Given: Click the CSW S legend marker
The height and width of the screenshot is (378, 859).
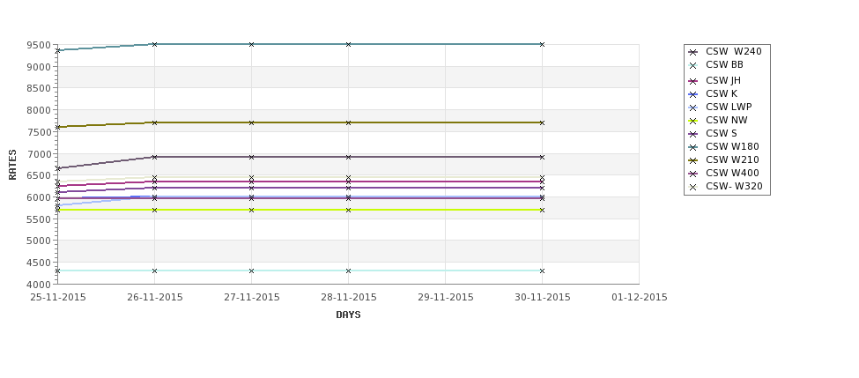Looking at the screenshot, I should (x=693, y=134).
